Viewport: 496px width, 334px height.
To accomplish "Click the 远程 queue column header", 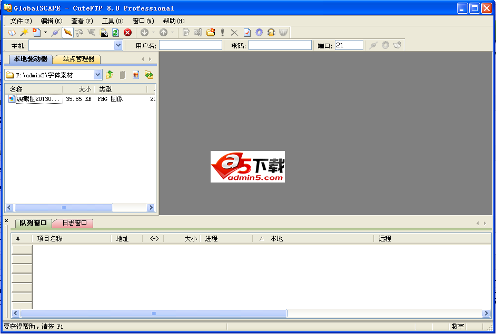I will 432,239.
